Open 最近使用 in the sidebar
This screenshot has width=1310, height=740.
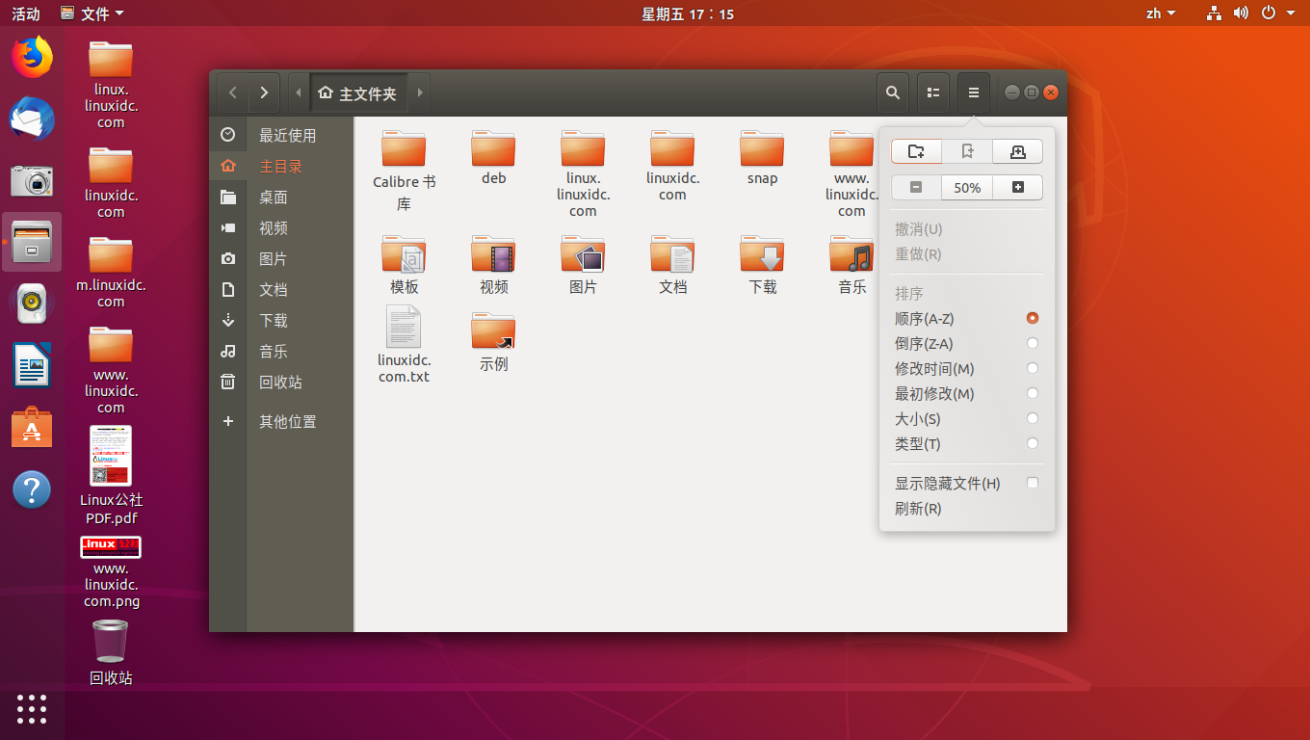point(281,136)
